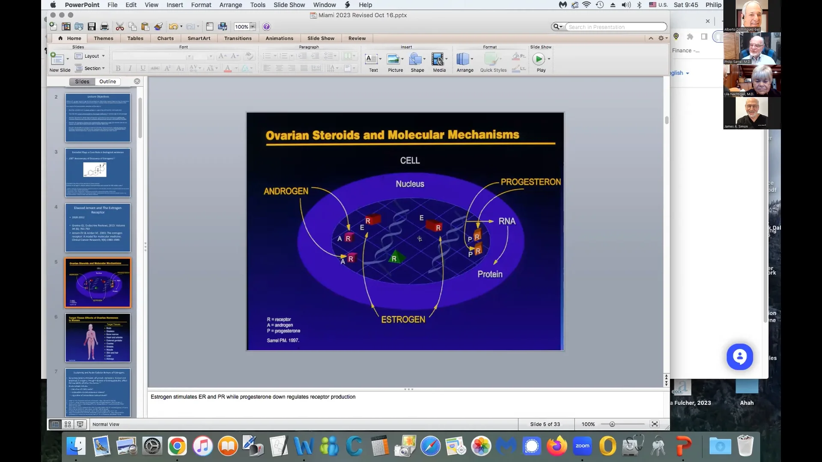
Task: Select slide 6 Target Tissue Effects thumbnail
Action: pyautogui.click(x=98, y=338)
